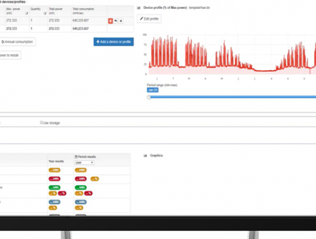Click the Annual consumption button
This screenshot has height=239, width=316.
pyautogui.click(x=17, y=41)
